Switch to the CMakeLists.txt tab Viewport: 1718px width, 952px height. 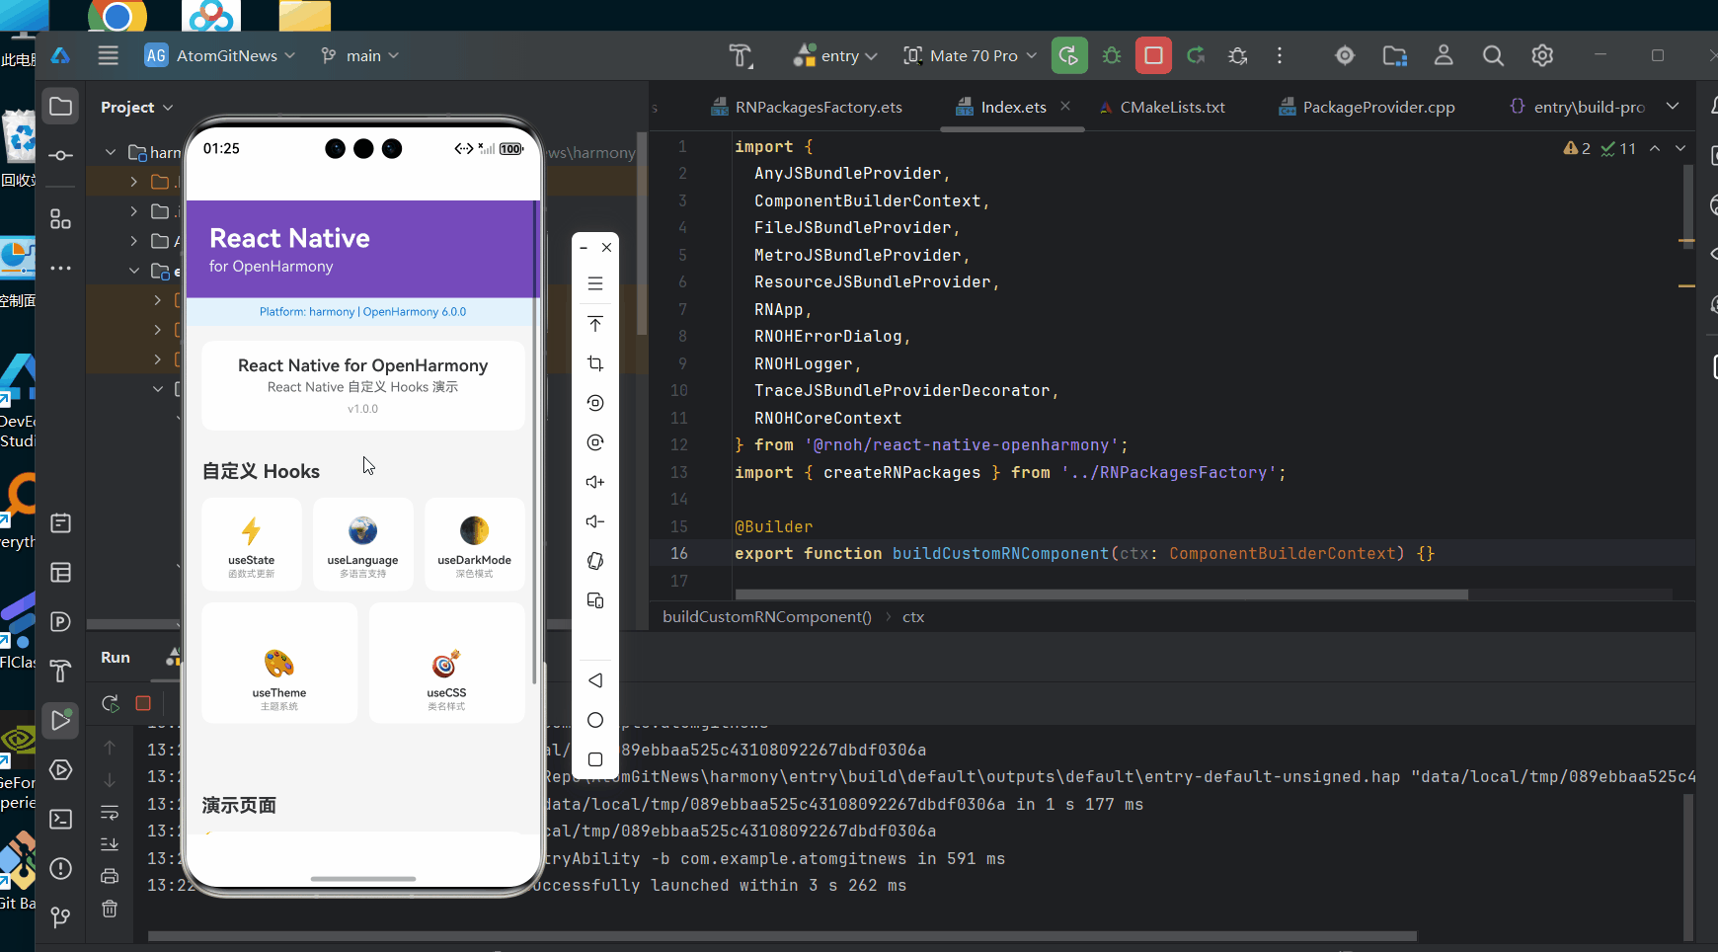(1162, 107)
